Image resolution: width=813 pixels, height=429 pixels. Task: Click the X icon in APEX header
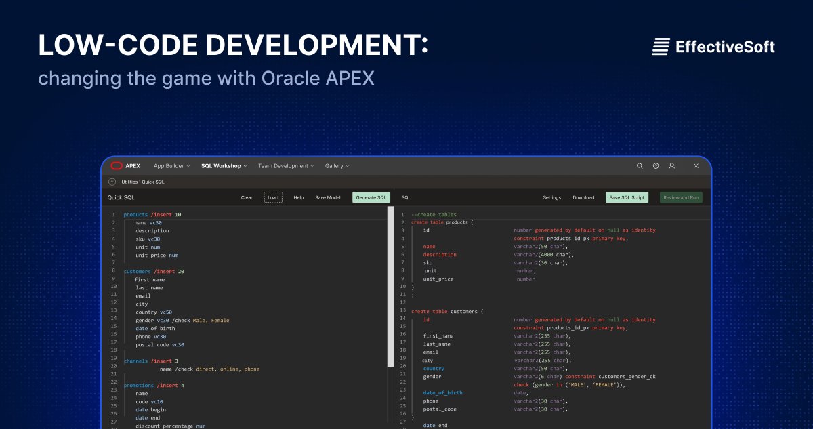pos(696,165)
